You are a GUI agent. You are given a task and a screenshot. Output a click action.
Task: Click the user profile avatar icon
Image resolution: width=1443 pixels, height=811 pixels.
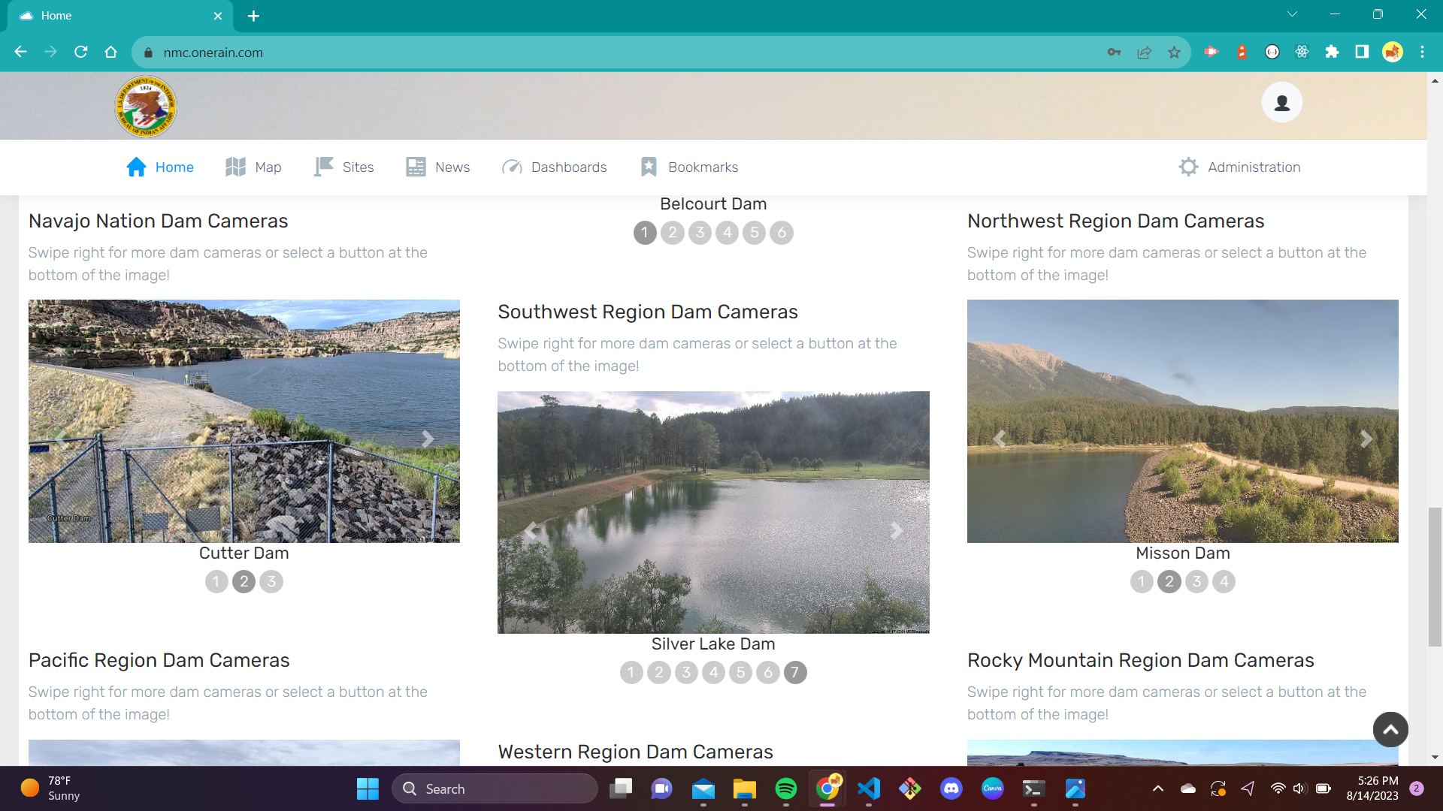1281,103
